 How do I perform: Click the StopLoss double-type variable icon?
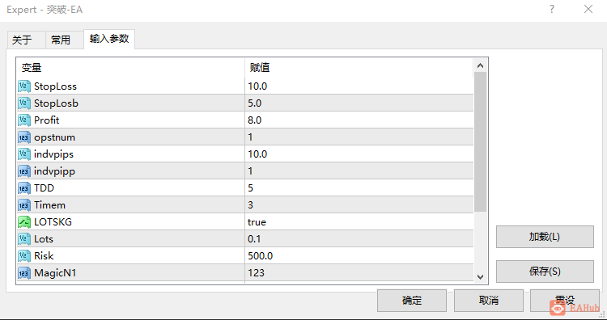coord(24,86)
